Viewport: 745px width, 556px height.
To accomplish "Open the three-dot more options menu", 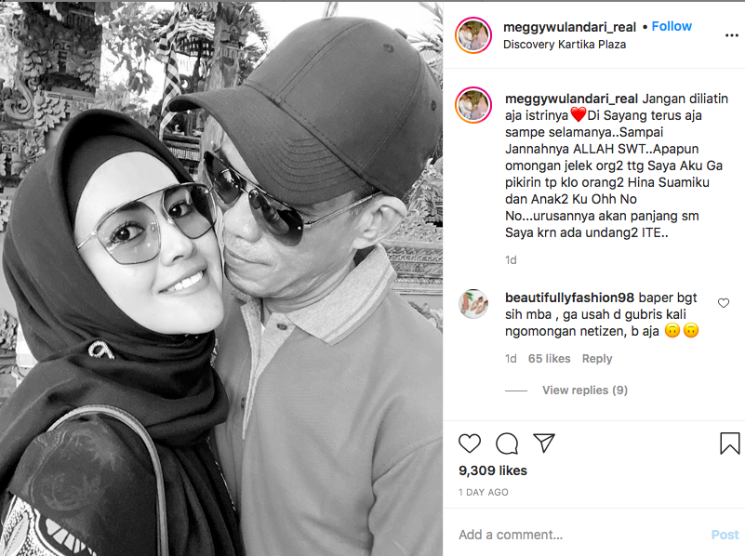I will click(x=732, y=35).
